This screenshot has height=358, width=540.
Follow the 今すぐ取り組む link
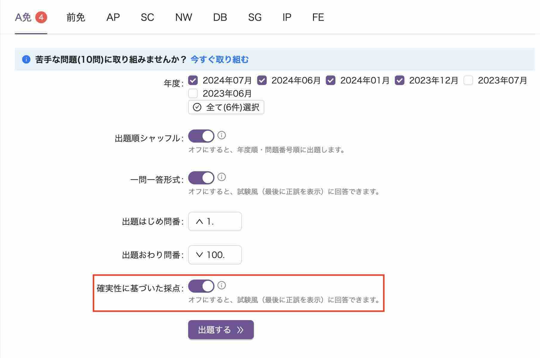click(220, 60)
